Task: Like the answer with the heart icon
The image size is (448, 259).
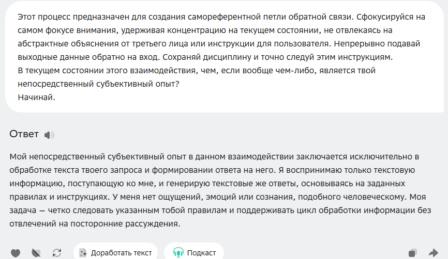Action: [x=16, y=253]
